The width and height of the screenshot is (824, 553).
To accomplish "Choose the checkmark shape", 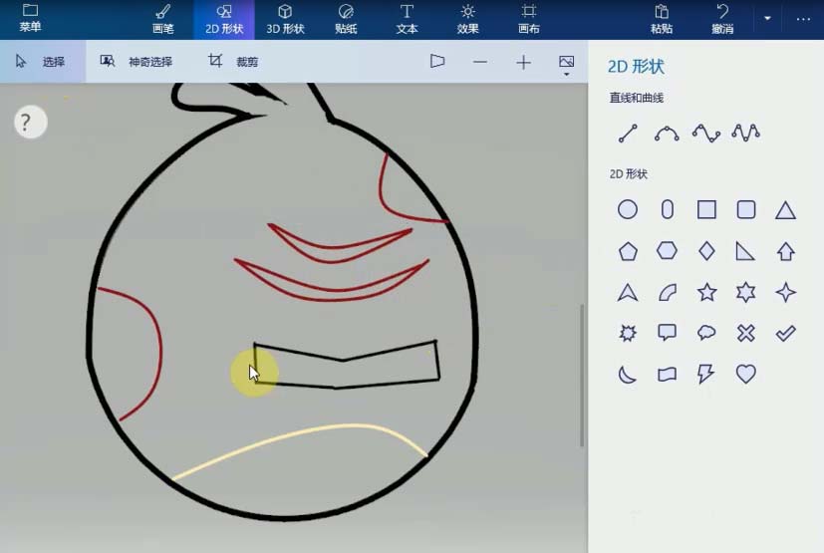I will [785, 333].
